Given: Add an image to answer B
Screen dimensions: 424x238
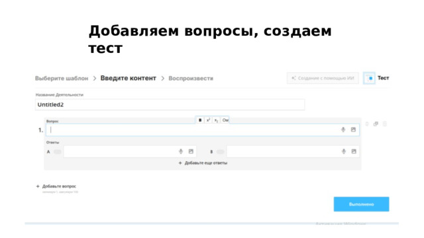Looking at the screenshot, I should [354, 151].
